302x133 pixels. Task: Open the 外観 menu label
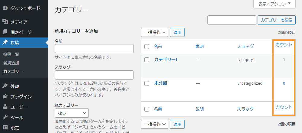pyautogui.click(x=14, y=86)
